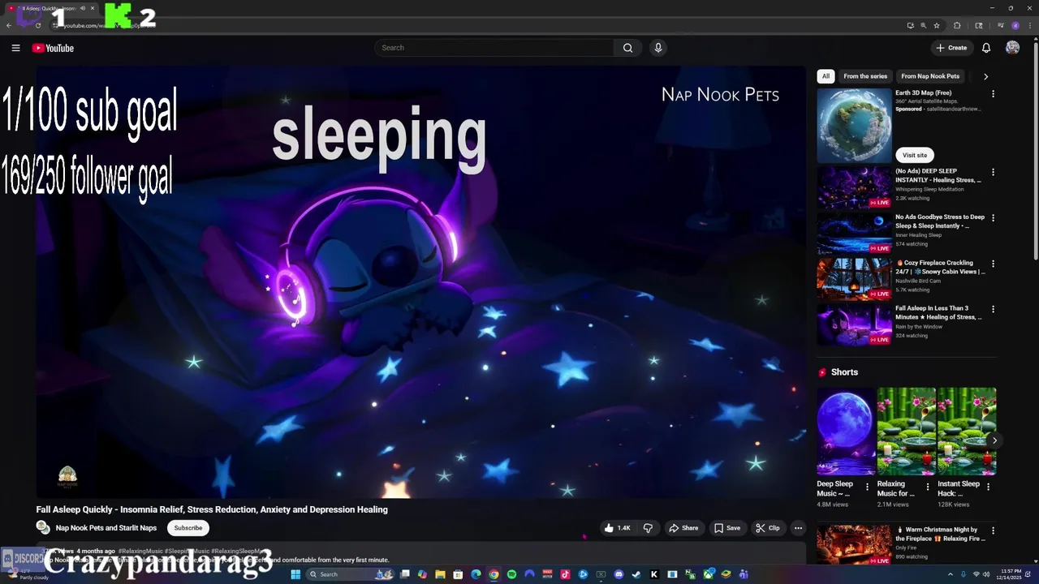
Task: Open YouTube notifications bell
Action: coord(986,48)
